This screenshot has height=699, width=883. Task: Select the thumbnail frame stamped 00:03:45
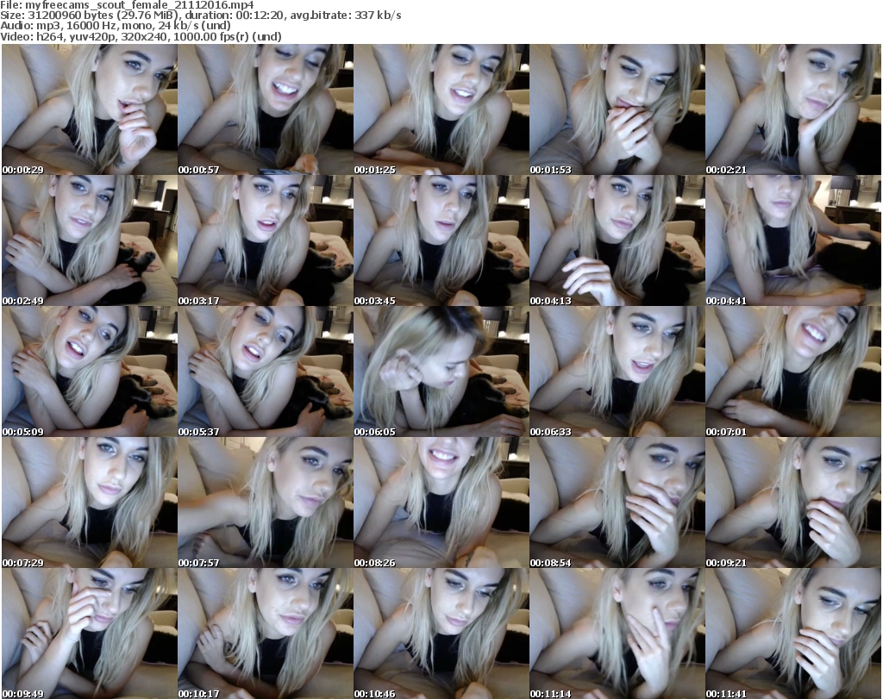pyautogui.click(x=441, y=240)
